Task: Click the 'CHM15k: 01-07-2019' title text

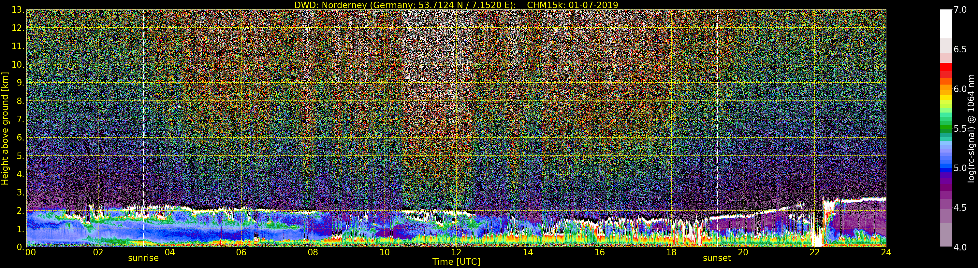Action: click(x=573, y=5)
